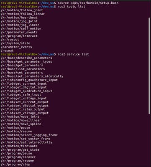Click the /kr/iob/set_relay_output service line

23,109
